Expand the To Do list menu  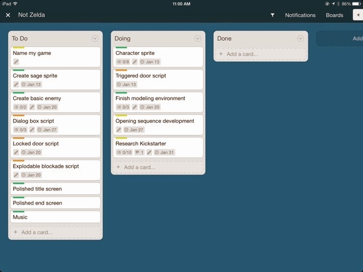point(95,39)
